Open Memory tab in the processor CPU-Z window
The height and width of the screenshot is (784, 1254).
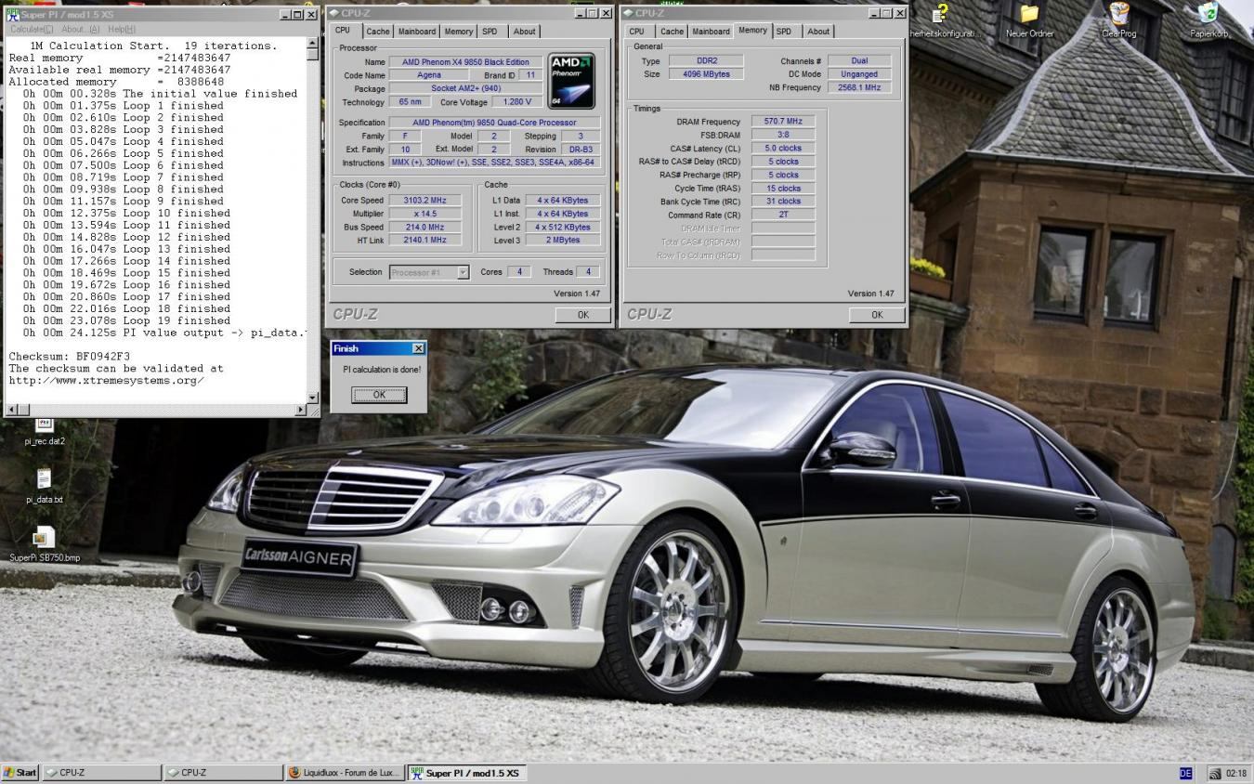tap(458, 32)
